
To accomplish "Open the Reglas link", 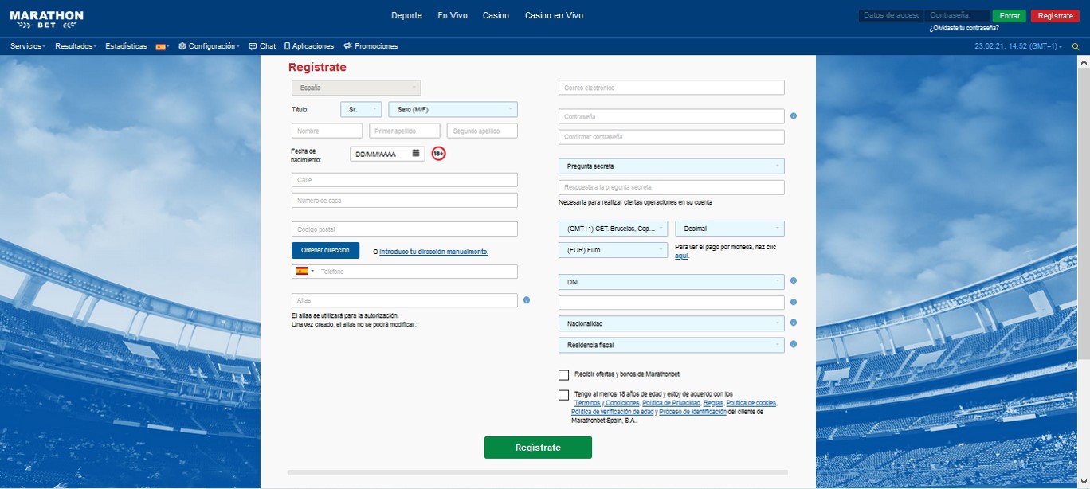I will 713,403.
